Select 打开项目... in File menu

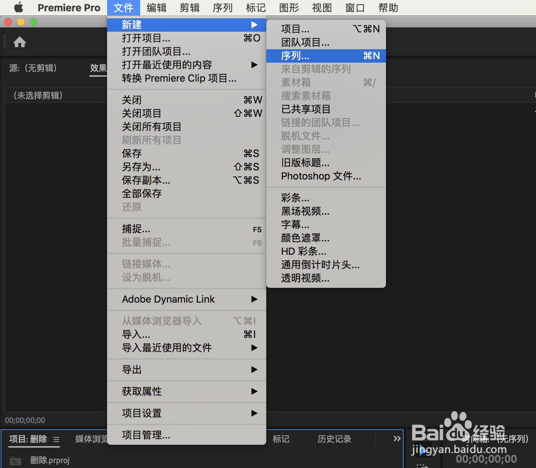(187, 38)
